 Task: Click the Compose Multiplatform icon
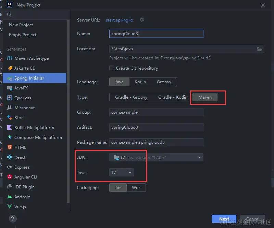point(10,137)
